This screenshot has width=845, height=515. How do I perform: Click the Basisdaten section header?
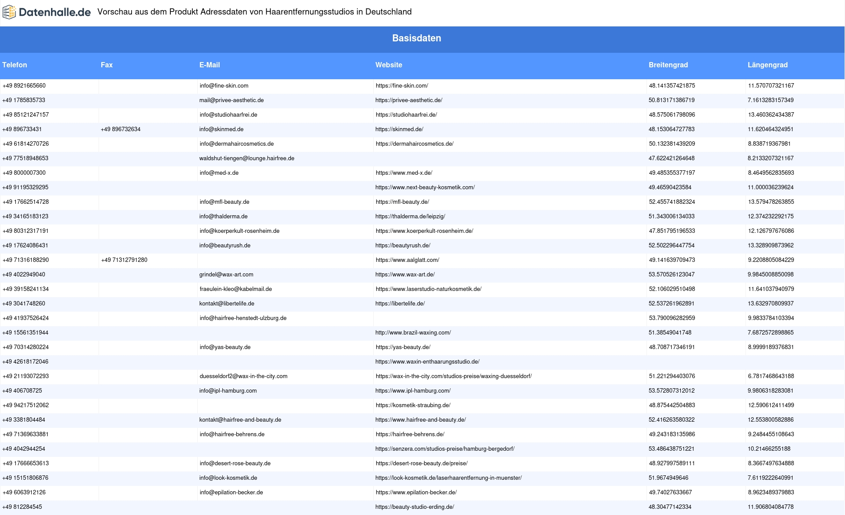pos(417,38)
